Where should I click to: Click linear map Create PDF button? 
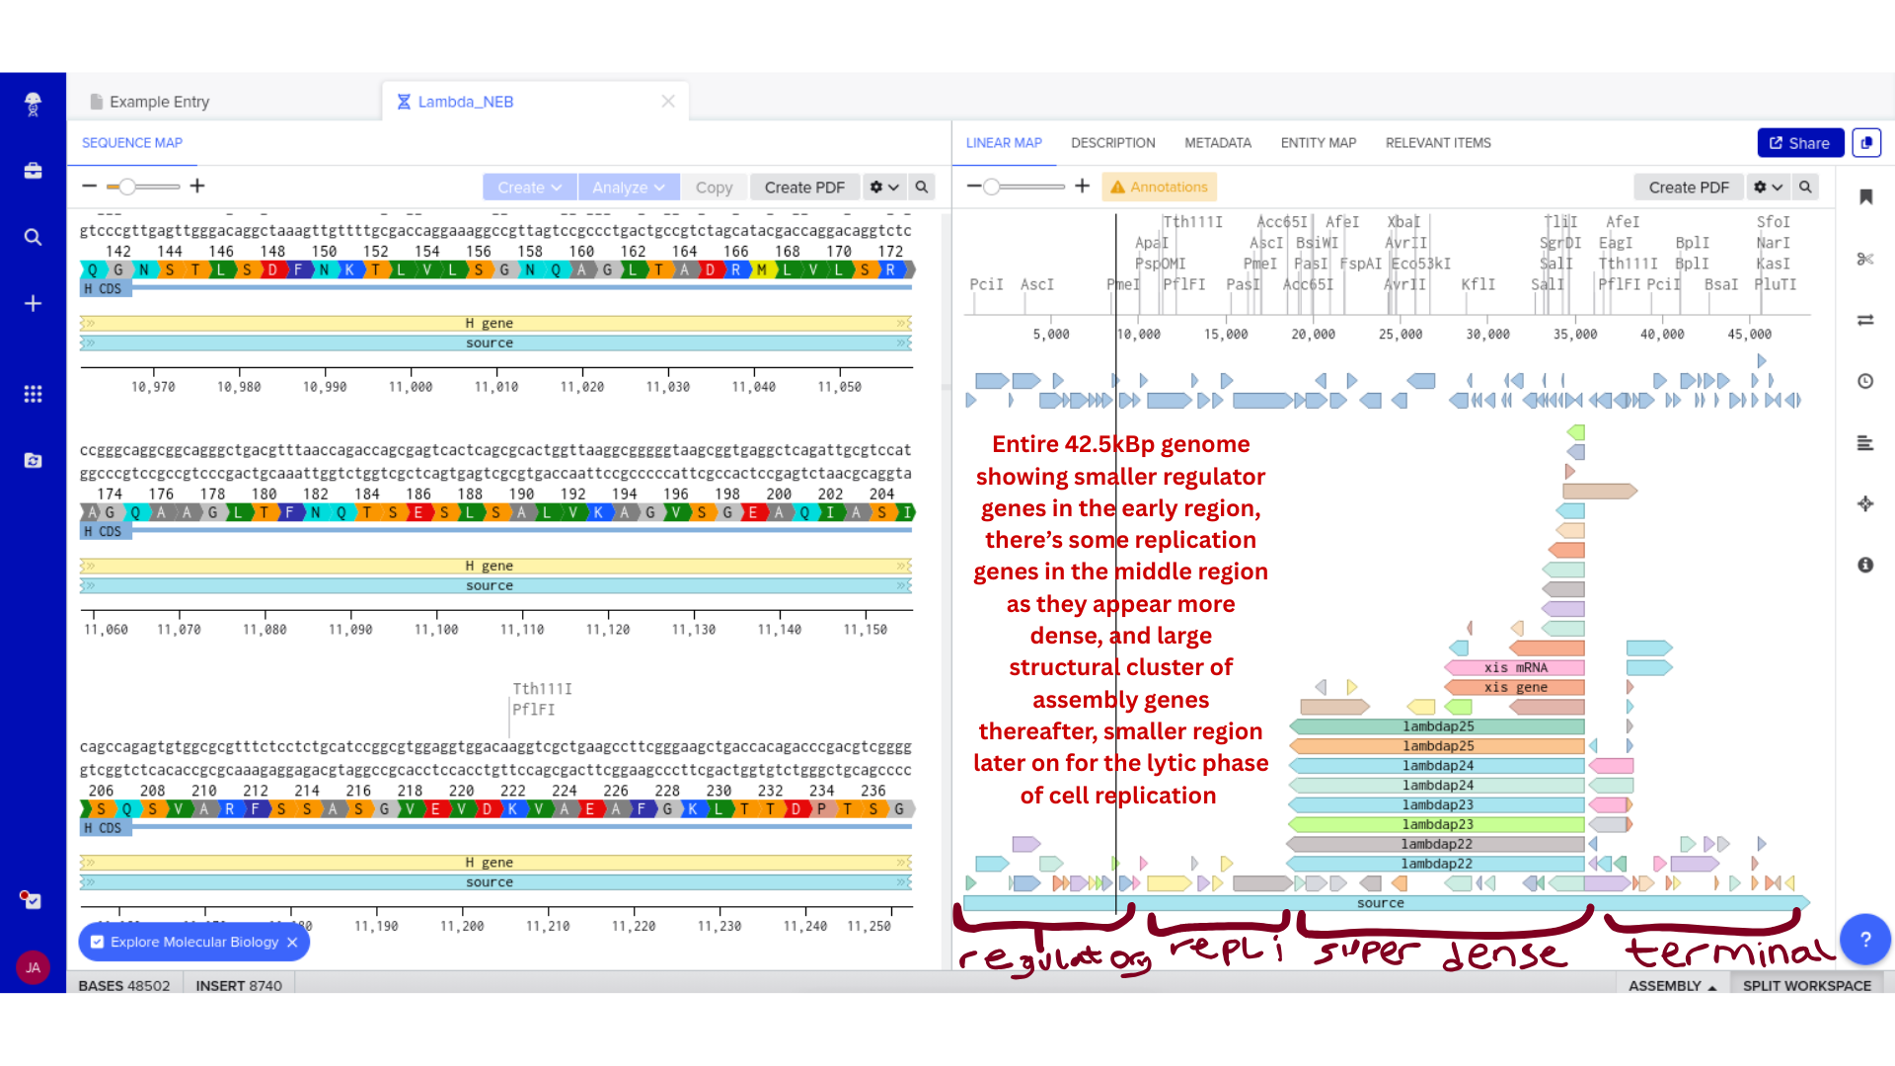point(1688,187)
